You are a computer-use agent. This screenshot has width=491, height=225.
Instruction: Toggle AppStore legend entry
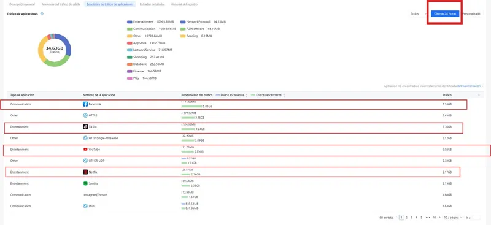pos(146,43)
